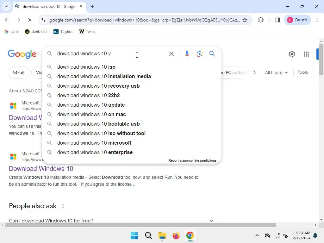The height and width of the screenshot is (243, 324).
Task: Show hidden system tray icons
Action: point(257,235)
